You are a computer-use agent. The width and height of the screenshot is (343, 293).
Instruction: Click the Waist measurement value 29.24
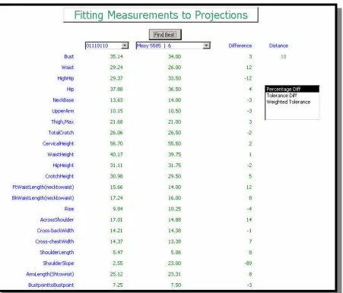point(116,68)
